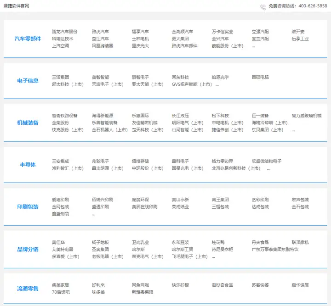The width and height of the screenshot is (331, 306).
Task: Click the 海得新能源 entry
Action: coord(103,116)
